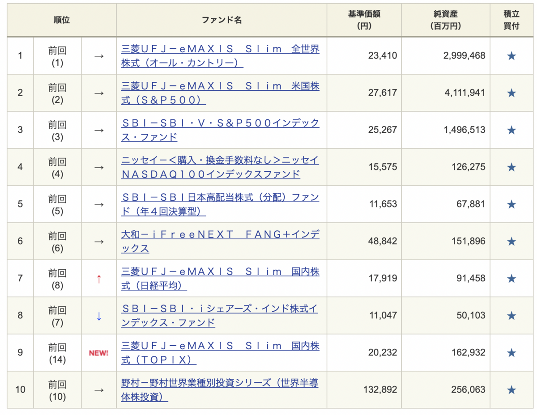Click the price value 132,892
This screenshot has width=537, height=415.
[x=380, y=390]
